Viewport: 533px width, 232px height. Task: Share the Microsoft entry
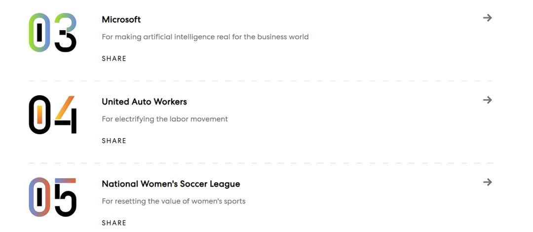[114, 59]
